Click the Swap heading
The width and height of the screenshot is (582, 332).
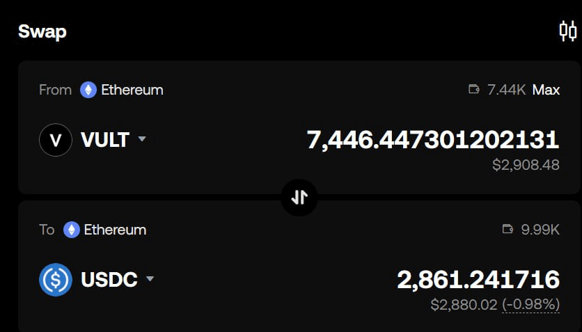tap(42, 31)
